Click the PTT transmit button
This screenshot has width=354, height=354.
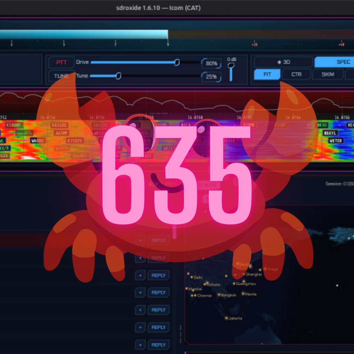coord(61,62)
